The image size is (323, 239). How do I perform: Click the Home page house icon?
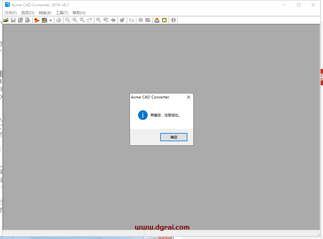coord(164,20)
